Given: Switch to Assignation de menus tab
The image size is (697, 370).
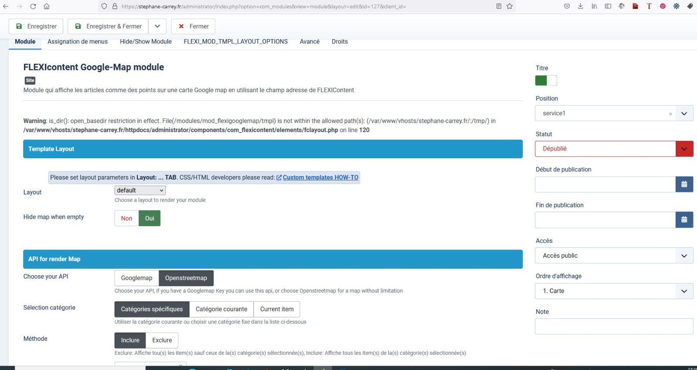Looking at the screenshot, I should 78,42.
